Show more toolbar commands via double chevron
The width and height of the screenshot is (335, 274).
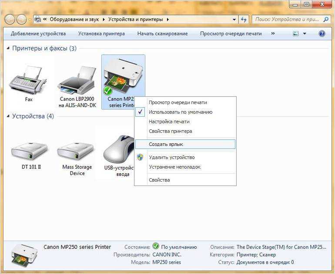coord(273,34)
